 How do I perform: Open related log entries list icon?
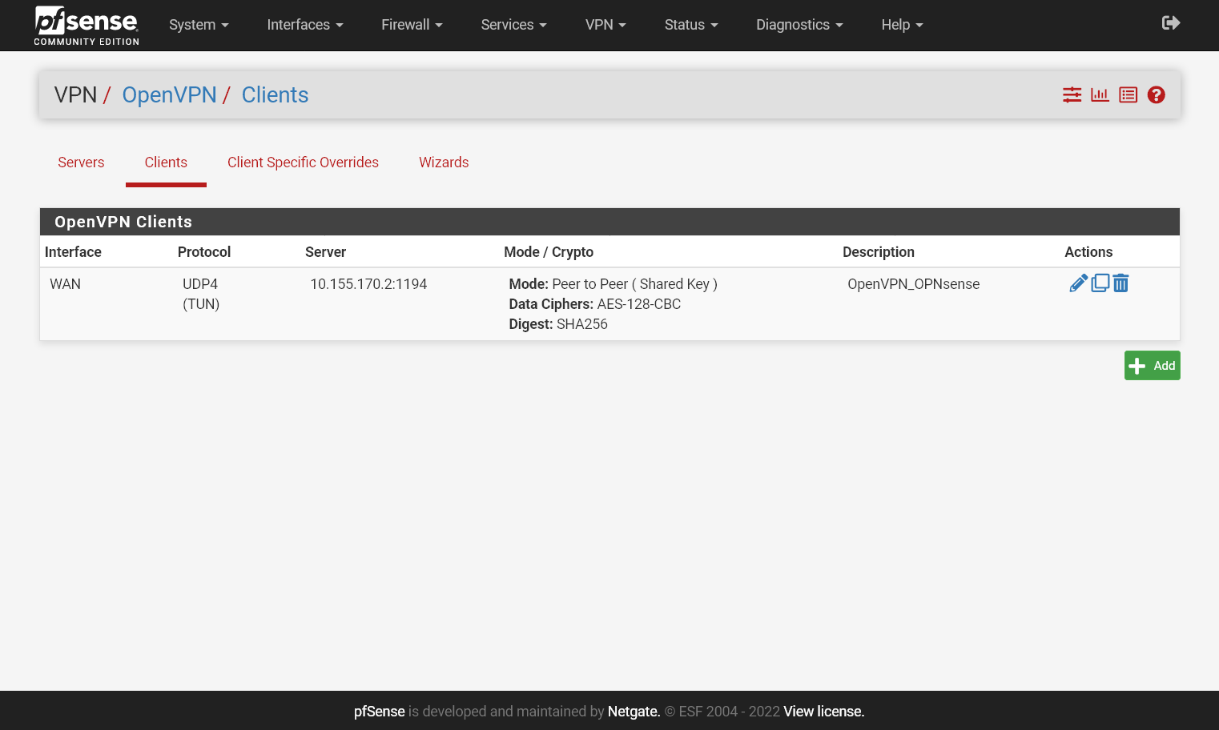click(x=1128, y=94)
